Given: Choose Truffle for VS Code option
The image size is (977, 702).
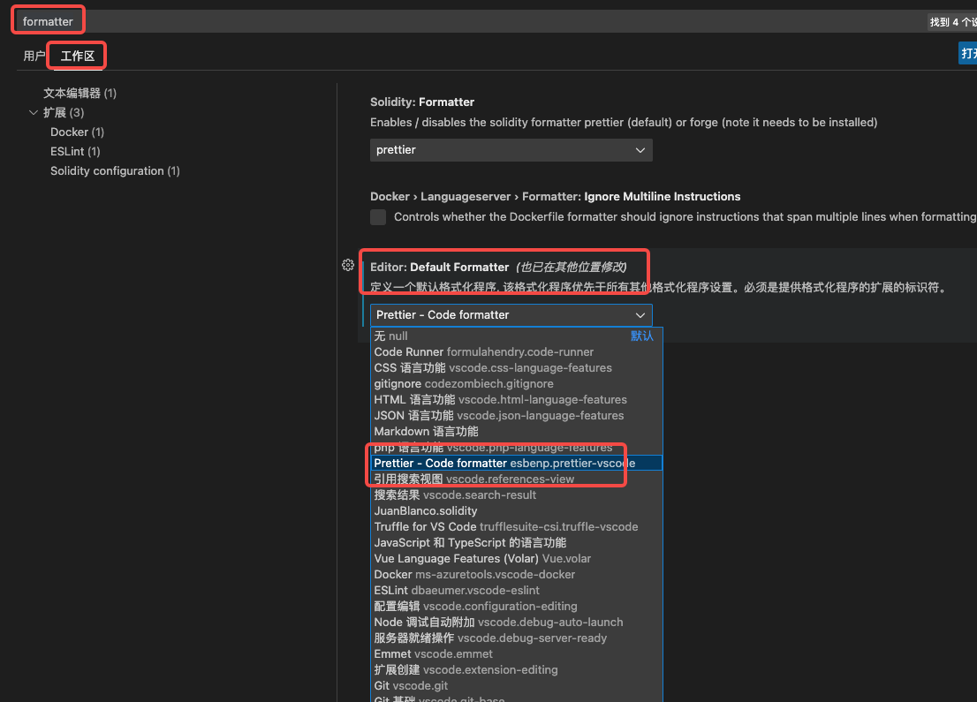Looking at the screenshot, I should pos(517,527).
